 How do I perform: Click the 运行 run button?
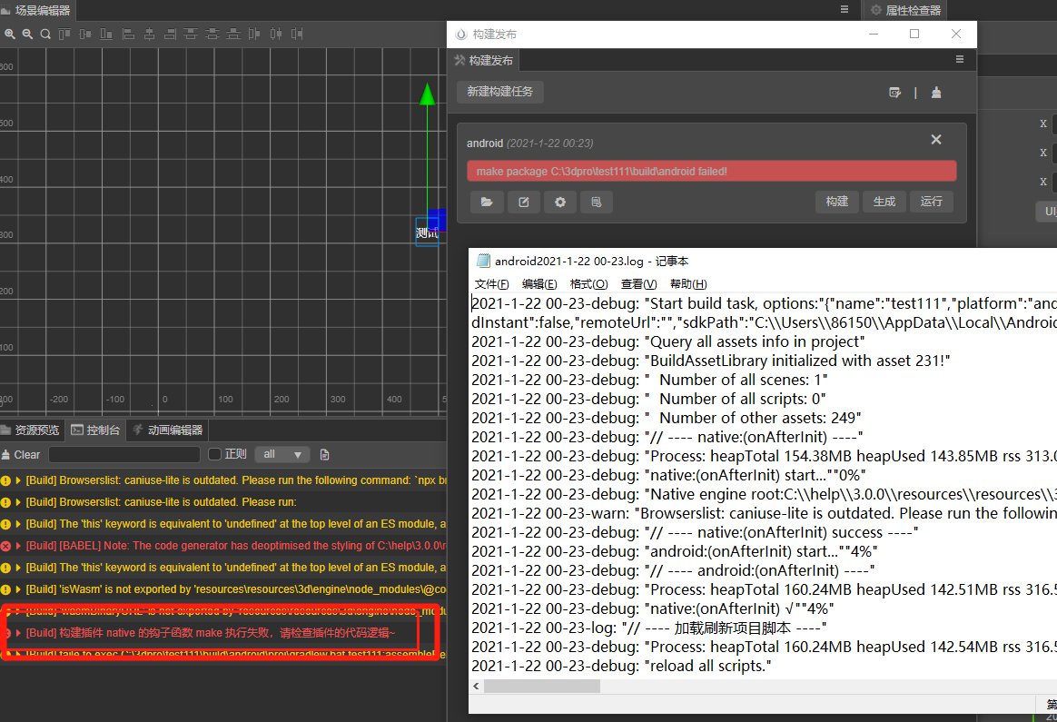click(x=932, y=202)
